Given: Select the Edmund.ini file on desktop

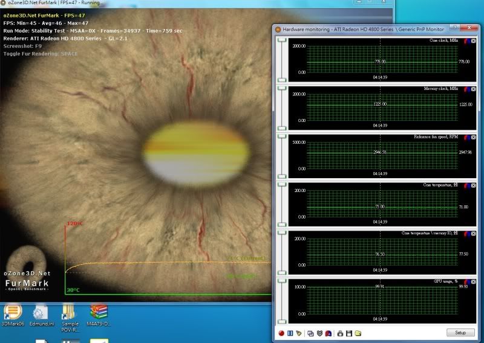Looking at the screenshot, I should point(42,315).
